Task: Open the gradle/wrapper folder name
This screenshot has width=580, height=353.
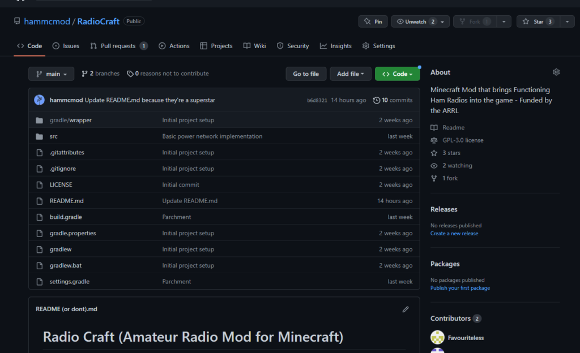Action: pyautogui.click(x=71, y=120)
